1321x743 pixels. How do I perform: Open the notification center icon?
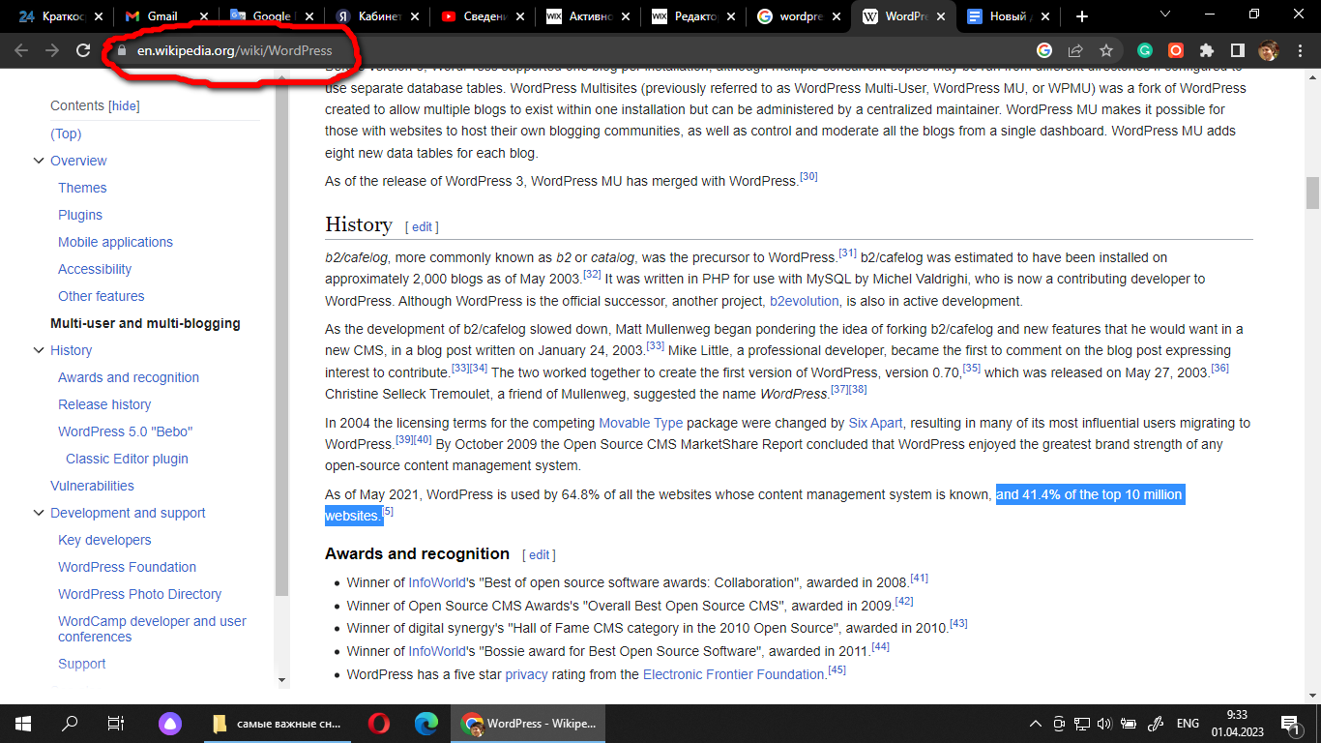click(x=1291, y=723)
